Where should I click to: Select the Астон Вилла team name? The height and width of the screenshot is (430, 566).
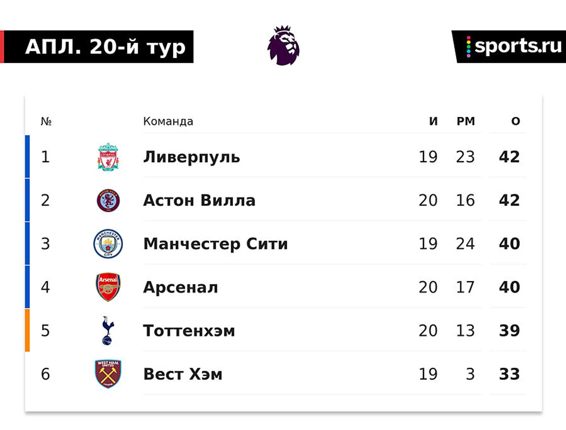[x=199, y=200]
